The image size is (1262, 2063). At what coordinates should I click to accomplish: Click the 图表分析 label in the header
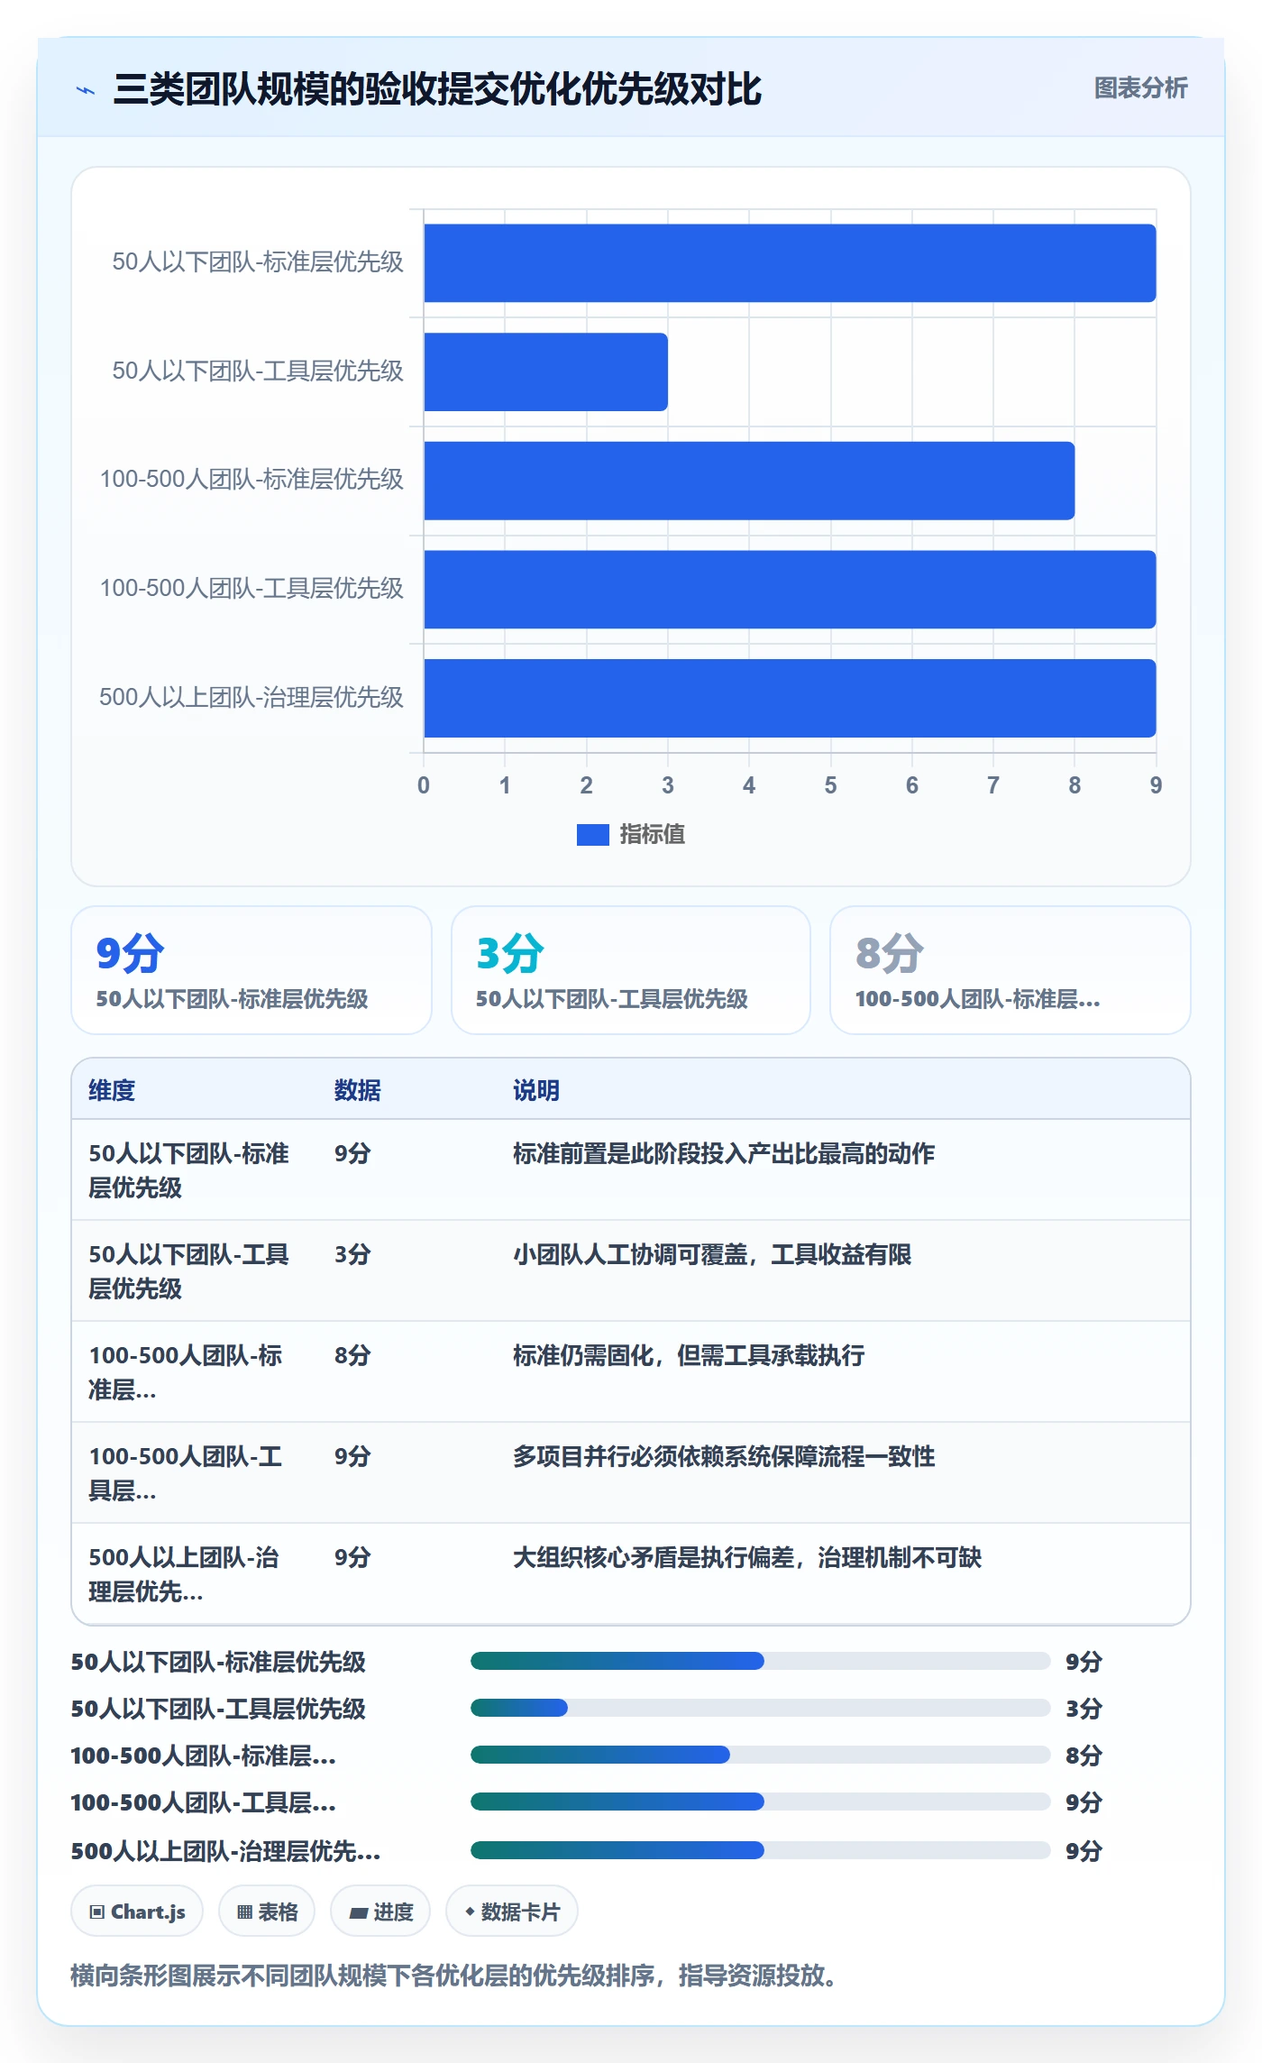[1140, 88]
